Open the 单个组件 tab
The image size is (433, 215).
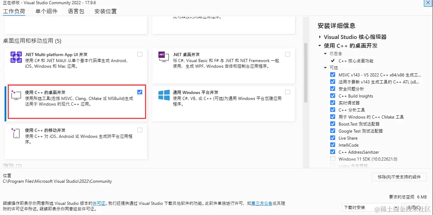tap(46, 11)
